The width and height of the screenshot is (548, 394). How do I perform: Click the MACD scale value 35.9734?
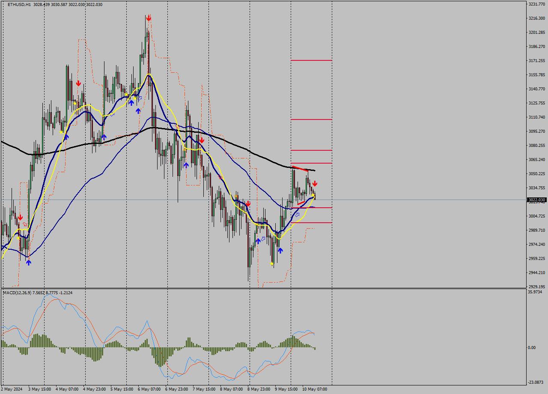click(x=535, y=292)
